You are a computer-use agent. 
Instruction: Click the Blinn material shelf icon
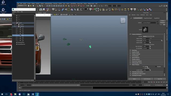(78, 10)
